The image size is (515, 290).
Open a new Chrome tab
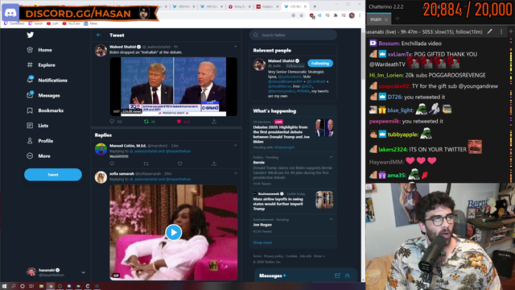[x=315, y=6]
